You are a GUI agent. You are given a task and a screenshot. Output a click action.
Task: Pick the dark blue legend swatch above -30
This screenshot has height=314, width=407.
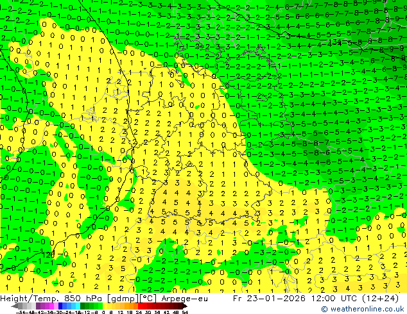pos(60,306)
